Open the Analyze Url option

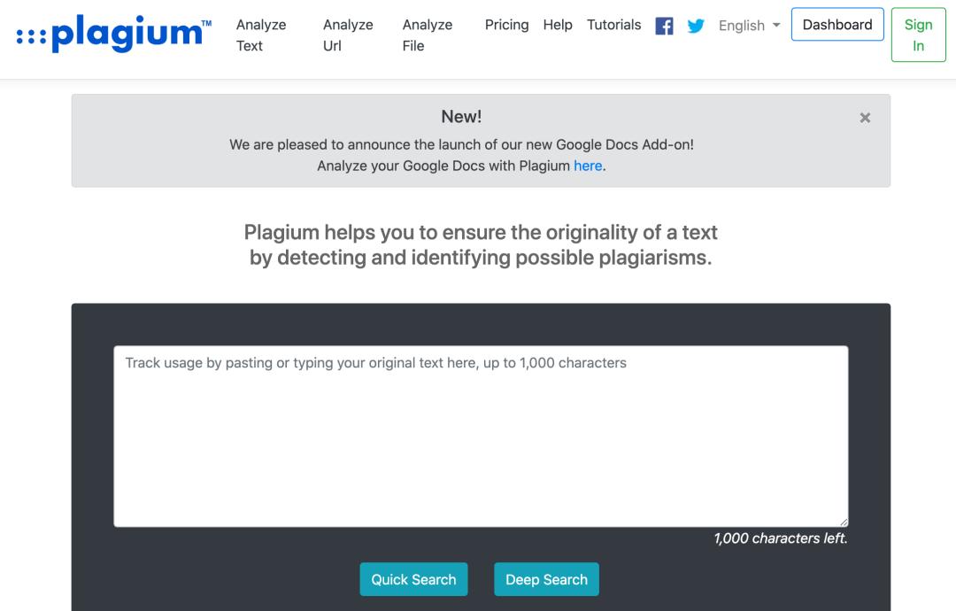pyautogui.click(x=348, y=35)
